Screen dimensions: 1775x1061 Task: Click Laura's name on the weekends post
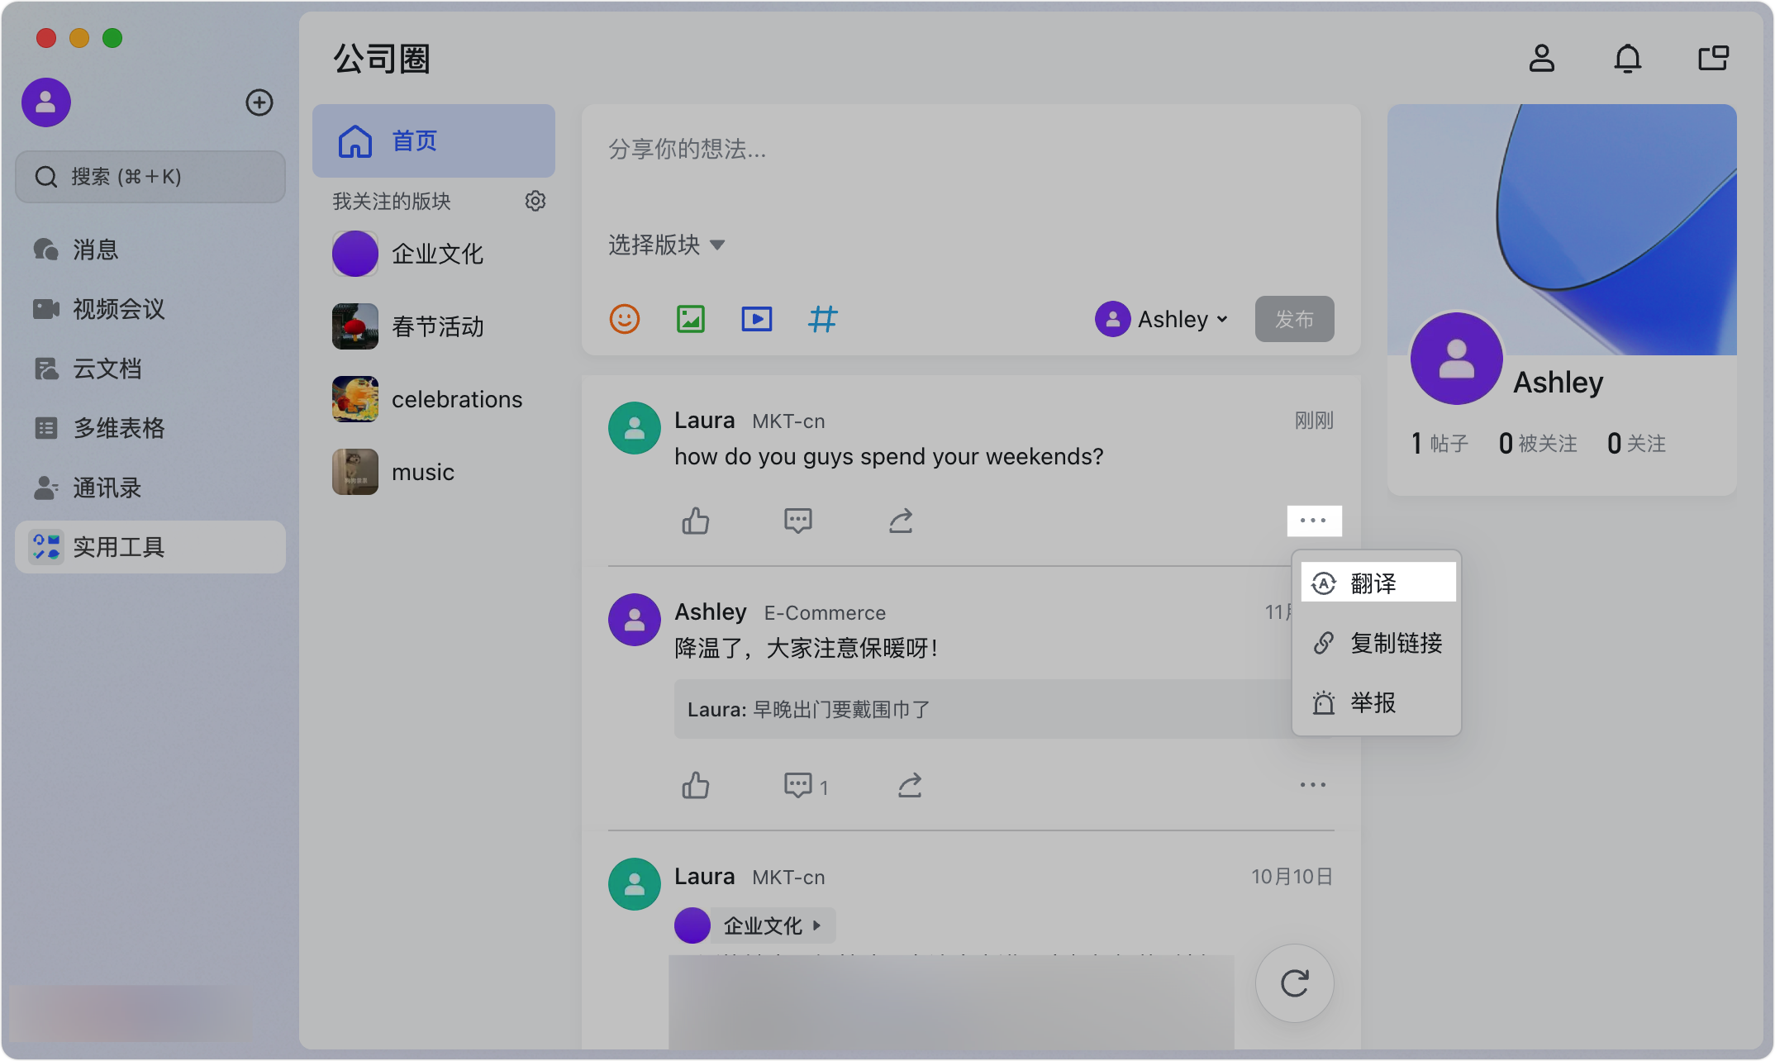[x=704, y=420]
